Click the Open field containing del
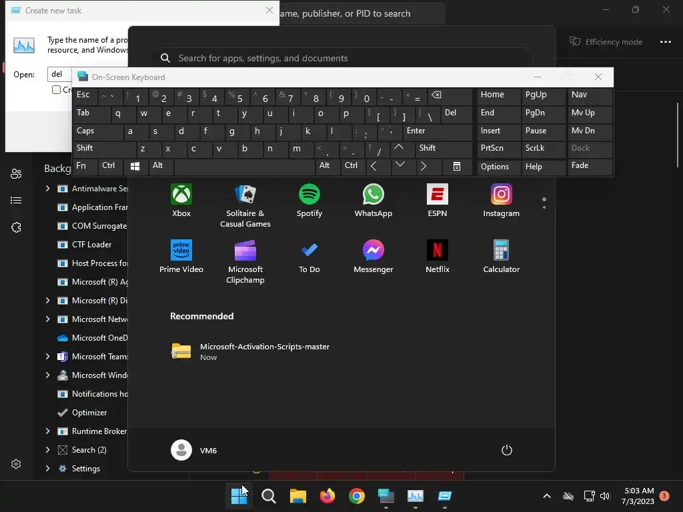Image resolution: width=683 pixels, height=512 pixels. 59,74
